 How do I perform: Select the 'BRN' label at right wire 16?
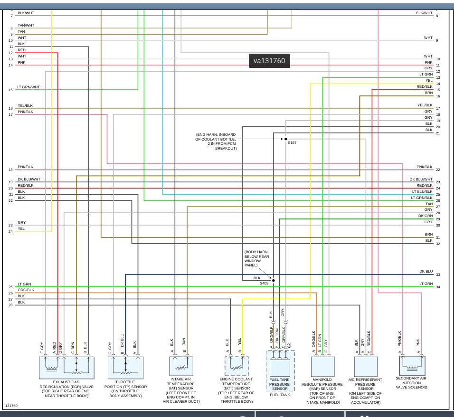429,93
